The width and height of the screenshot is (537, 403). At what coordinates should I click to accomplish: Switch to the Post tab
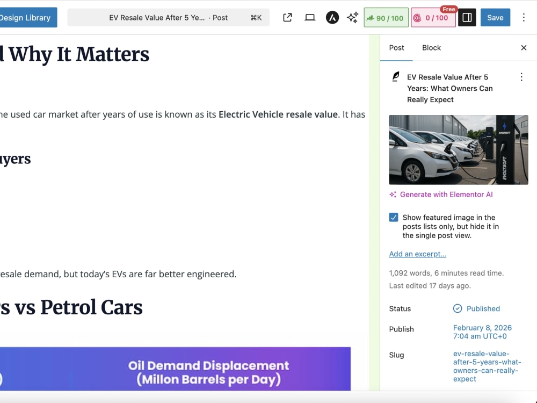click(396, 48)
